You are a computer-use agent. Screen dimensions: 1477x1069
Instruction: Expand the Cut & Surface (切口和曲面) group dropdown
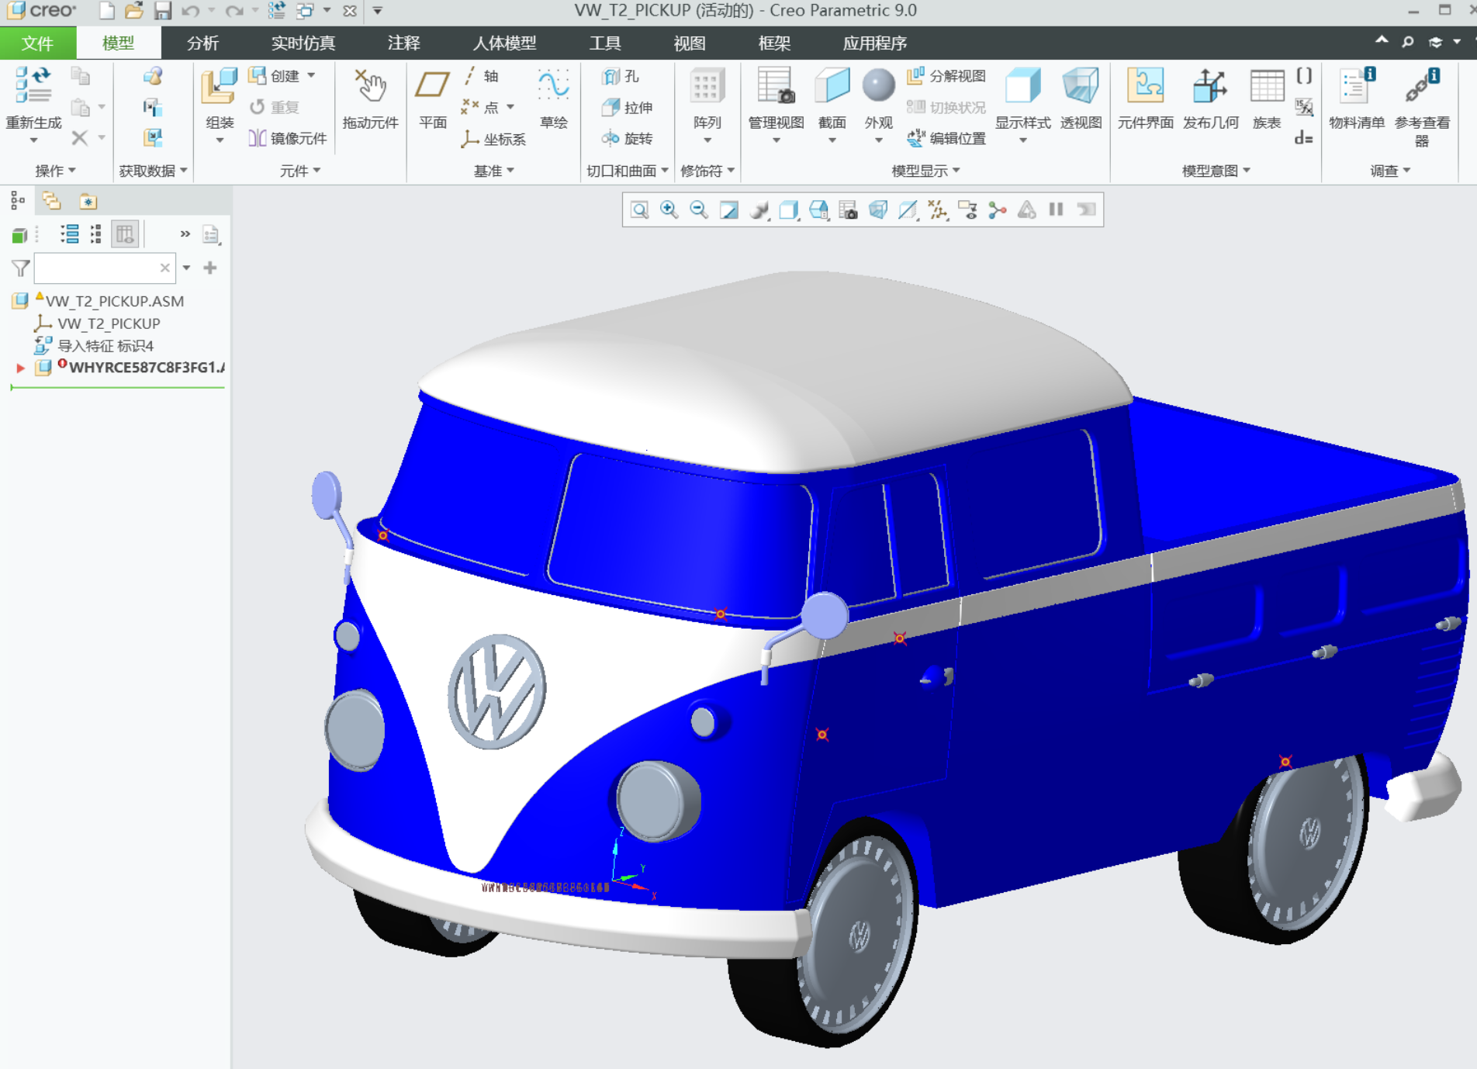click(628, 171)
